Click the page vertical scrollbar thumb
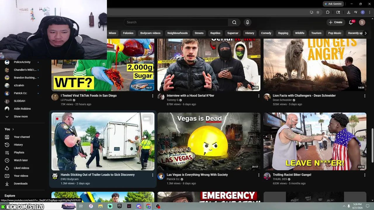Screen dimensions: 374x210 (x=372, y=145)
